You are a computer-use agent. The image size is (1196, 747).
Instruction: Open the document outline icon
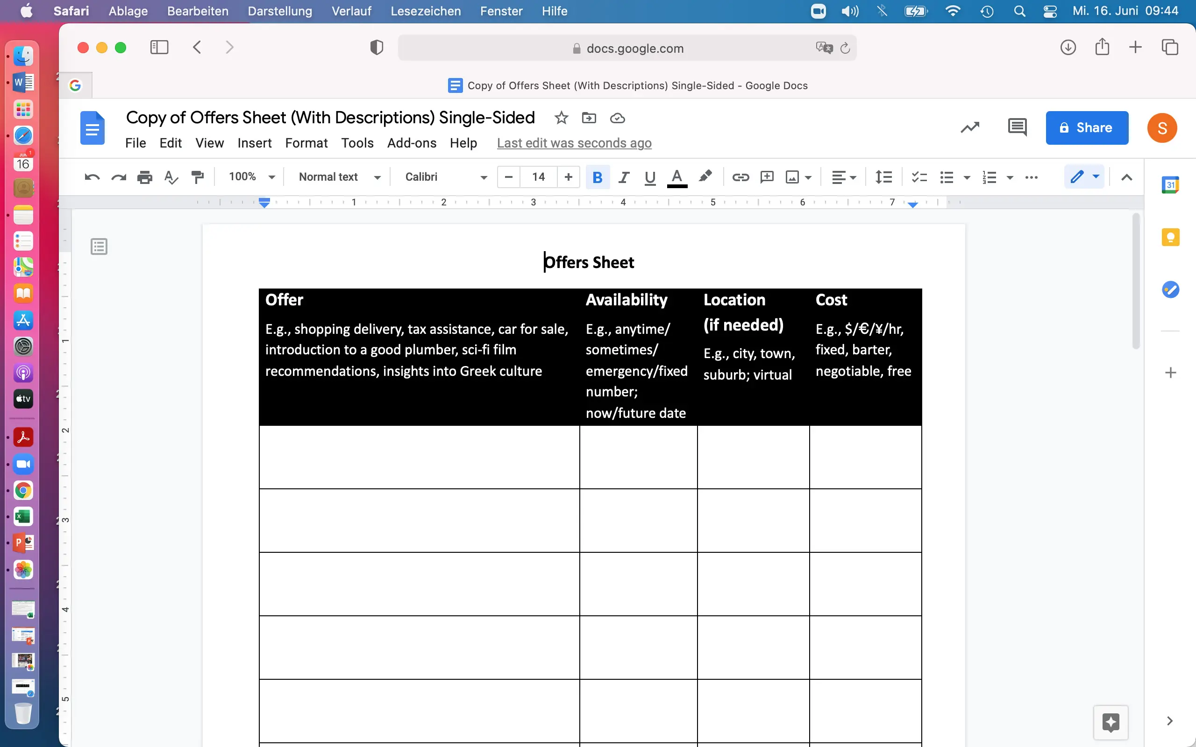point(99,246)
